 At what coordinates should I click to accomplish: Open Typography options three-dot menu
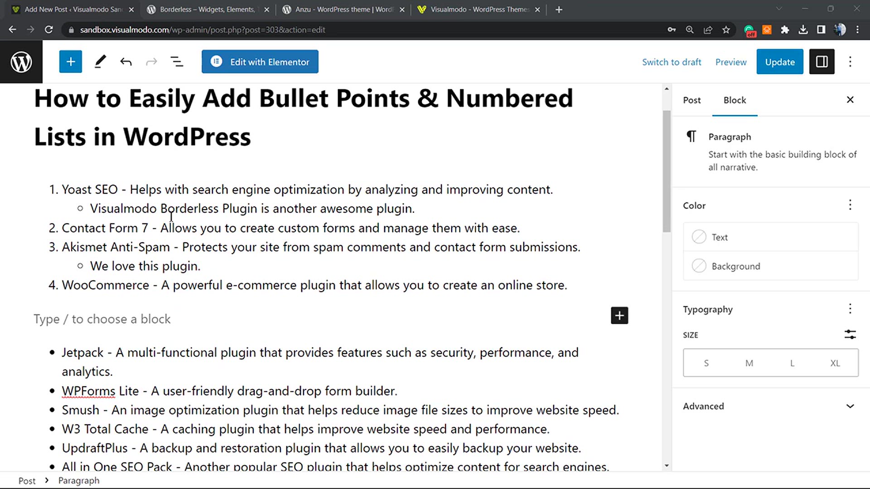(850, 309)
